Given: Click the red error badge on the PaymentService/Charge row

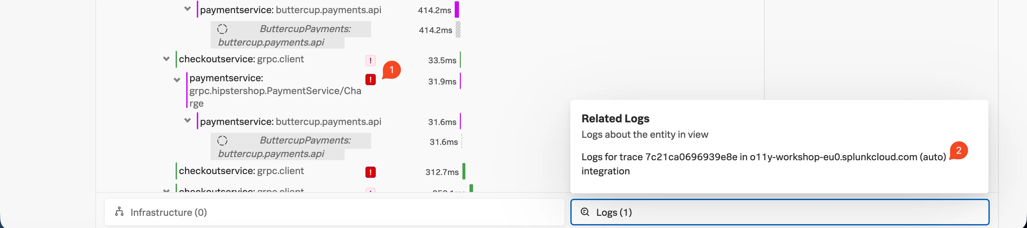Looking at the screenshot, I should tap(371, 80).
